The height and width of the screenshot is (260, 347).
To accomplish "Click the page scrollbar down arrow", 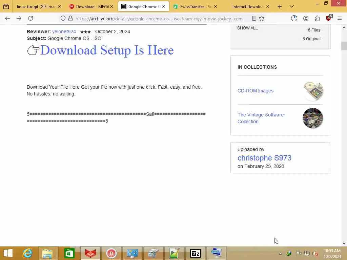I will pyautogui.click(x=344, y=243).
